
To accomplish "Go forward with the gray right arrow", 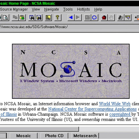I will tap(78, 18).
